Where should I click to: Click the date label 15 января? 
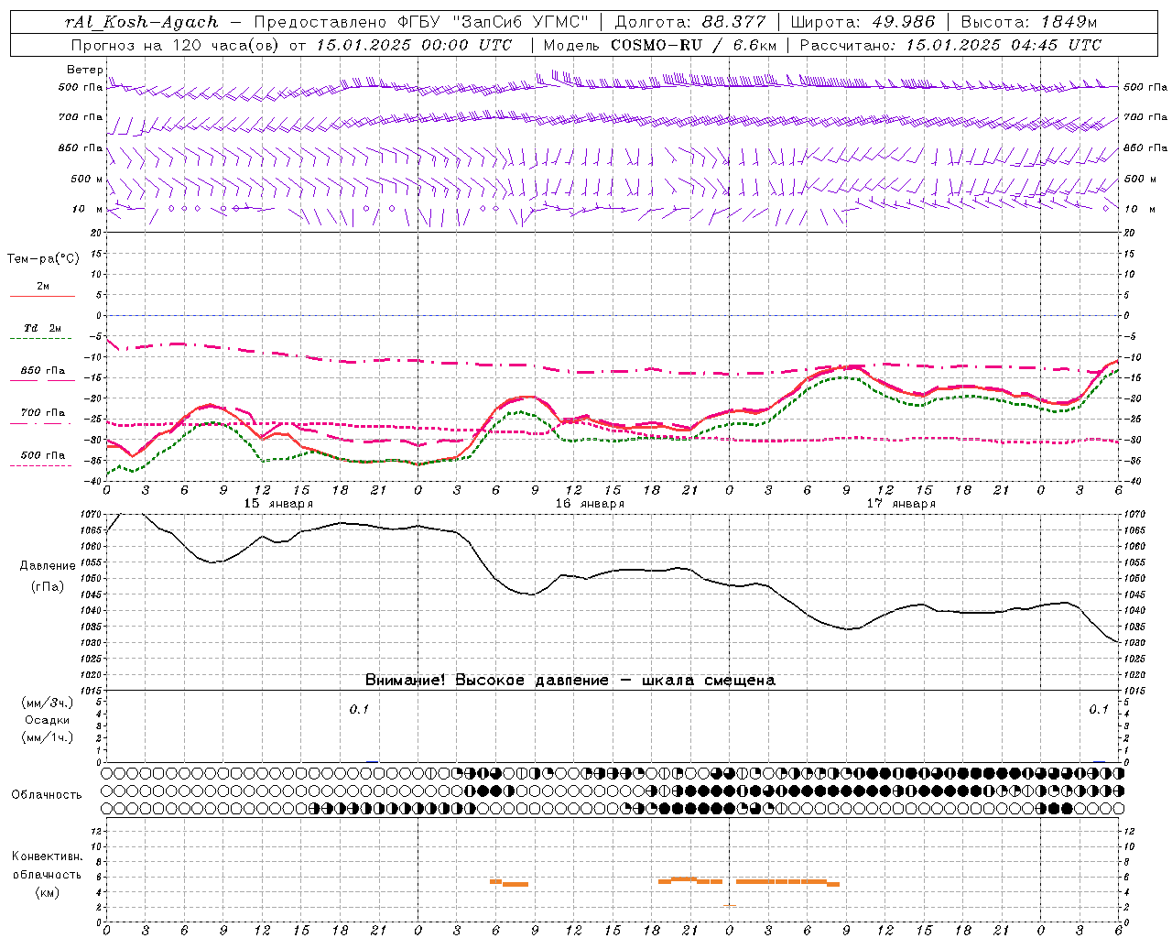click(x=278, y=504)
